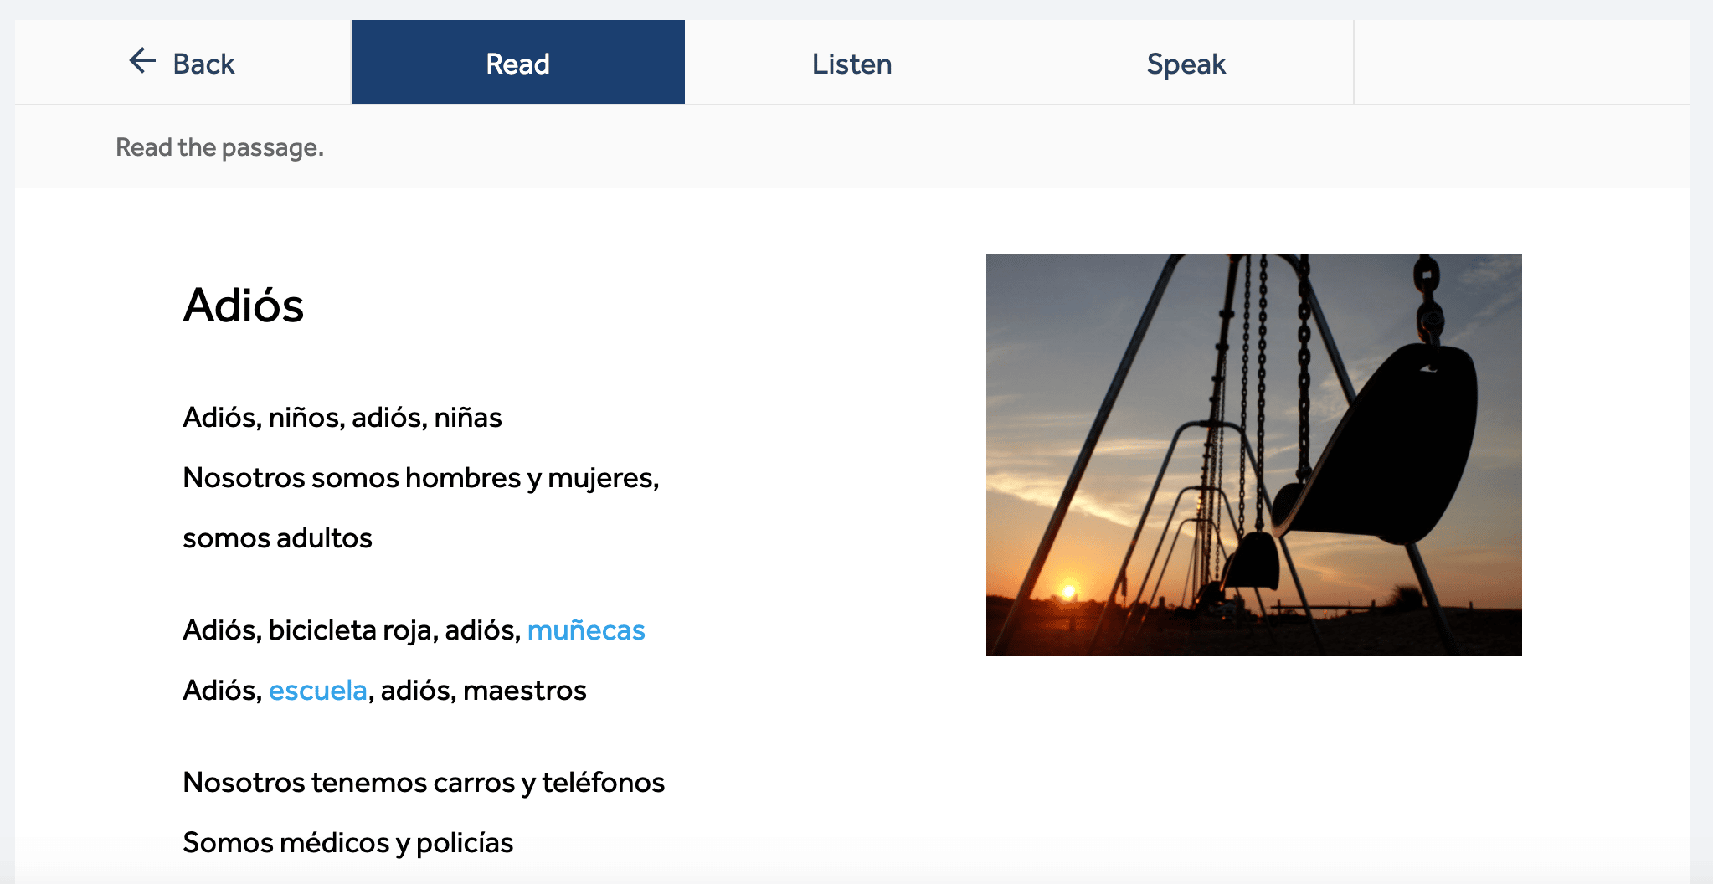The height and width of the screenshot is (884, 1713).
Task: Click the words 'bicicleta roja' in the poem
Action: [352, 630]
